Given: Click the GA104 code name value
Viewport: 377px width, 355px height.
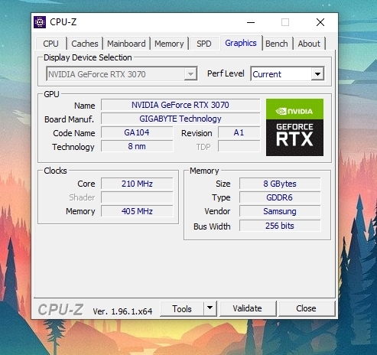Looking at the screenshot, I should click(x=137, y=132).
